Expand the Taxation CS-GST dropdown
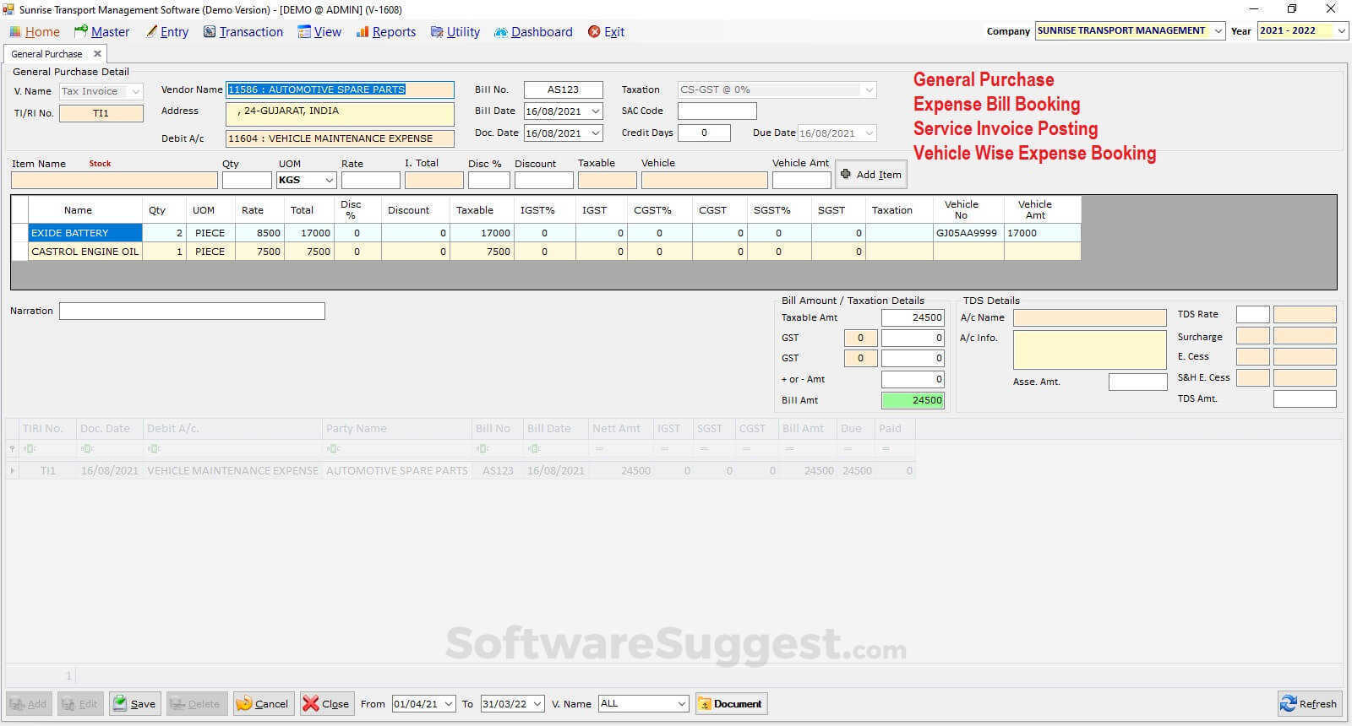 [x=869, y=89]
